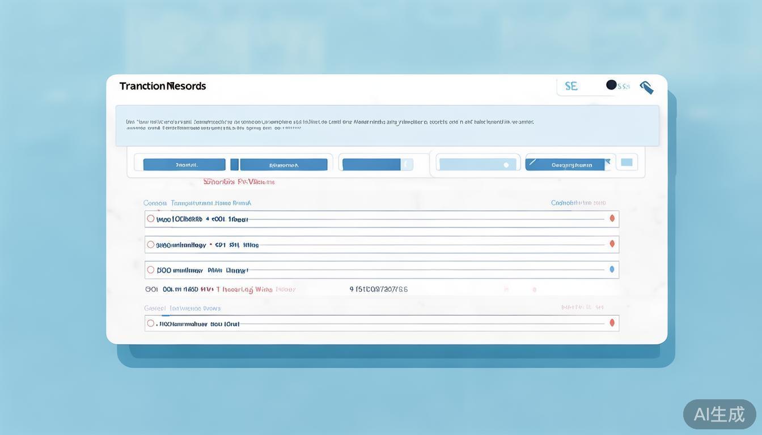Click blue status dot on third record row
The width and height of the screenshot is (762, 435).
[612, 269]
